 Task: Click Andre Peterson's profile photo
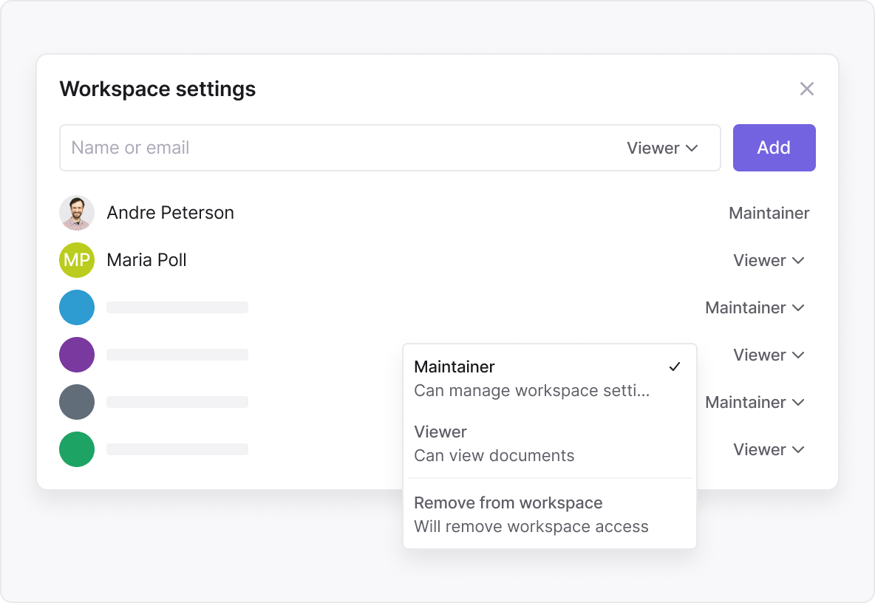77,213
